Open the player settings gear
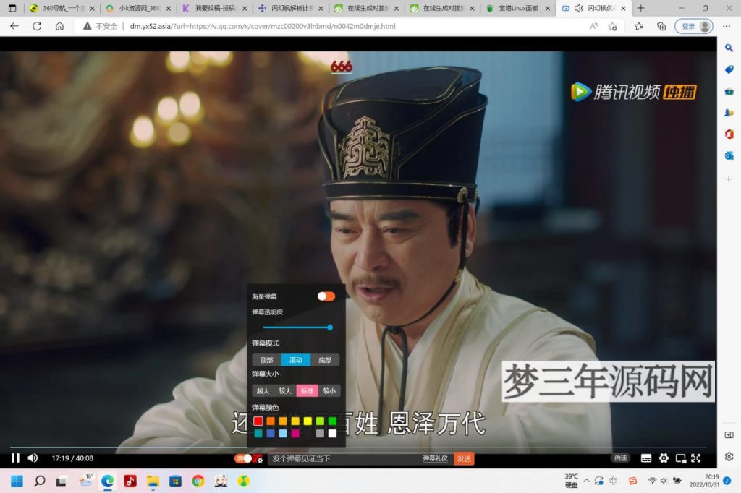The width and height of the screenshot is (741, 493). coord(664,458)
